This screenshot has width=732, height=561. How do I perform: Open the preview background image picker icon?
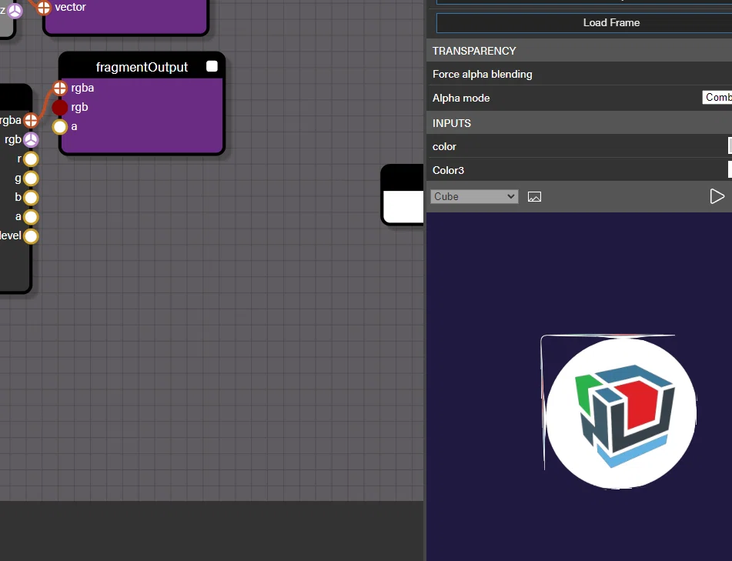pyautogui.click(x=534, y=197)
